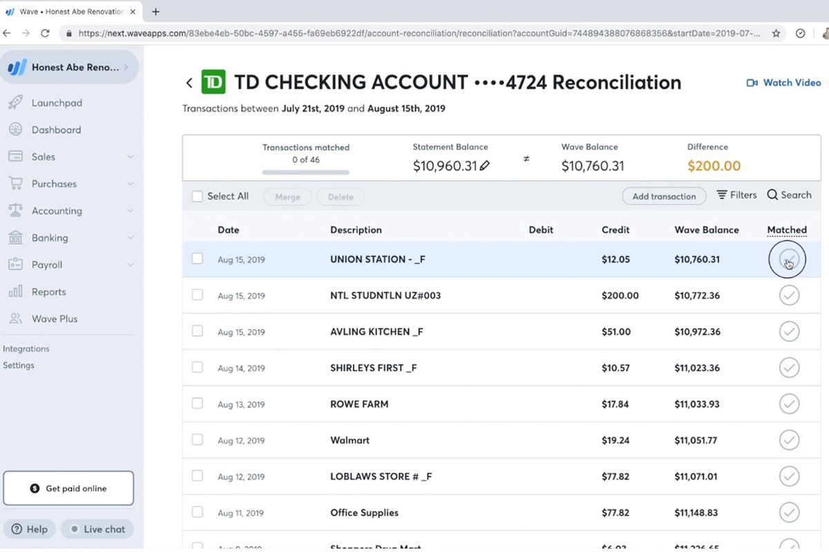
Task: Mark NTL STUDNTLN transaction as matched
Action: point(789,295)
